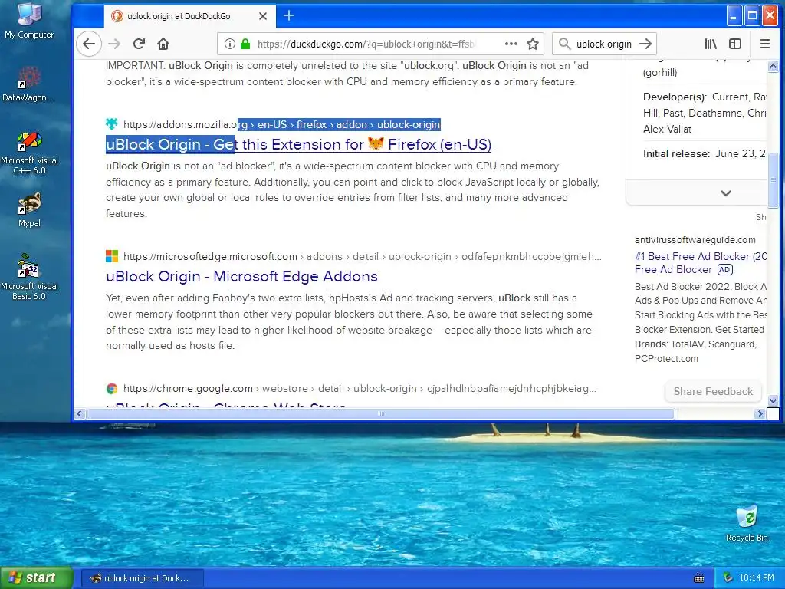Launch Mypal browser desktop icon
Image resolution: width=785 pixels, height=589 pixels.
(29, 210)
